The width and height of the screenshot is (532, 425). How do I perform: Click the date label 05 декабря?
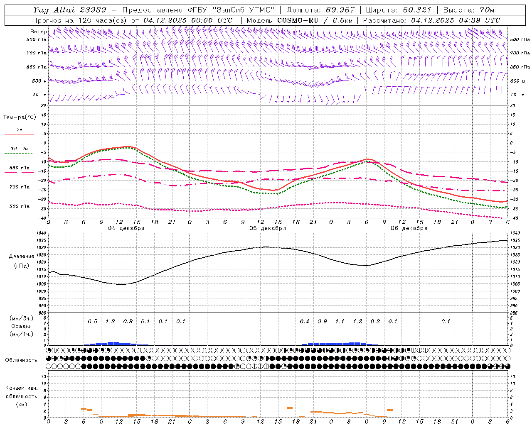pos(268,228)
